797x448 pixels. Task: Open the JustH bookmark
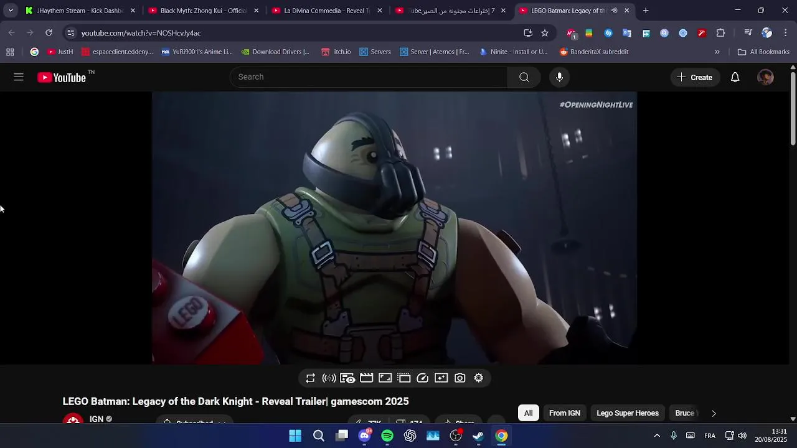point(60,52)
